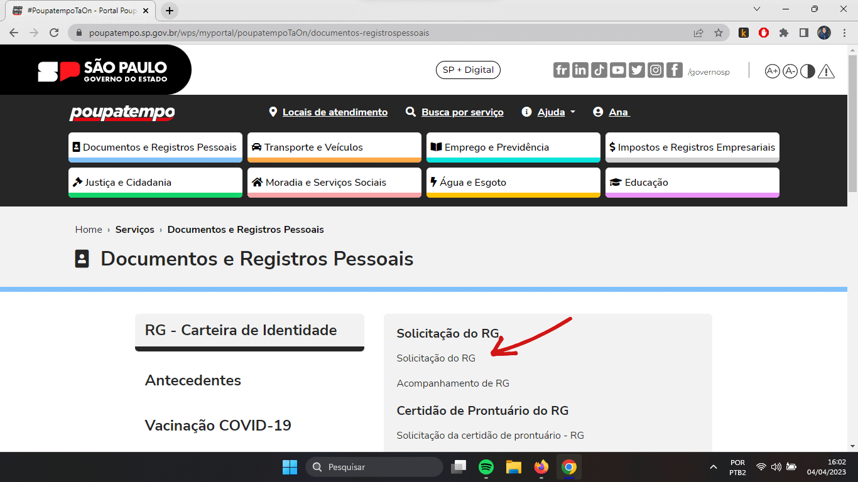Click the SP + Digital button
858x482 pixels.
click(468, 70)
